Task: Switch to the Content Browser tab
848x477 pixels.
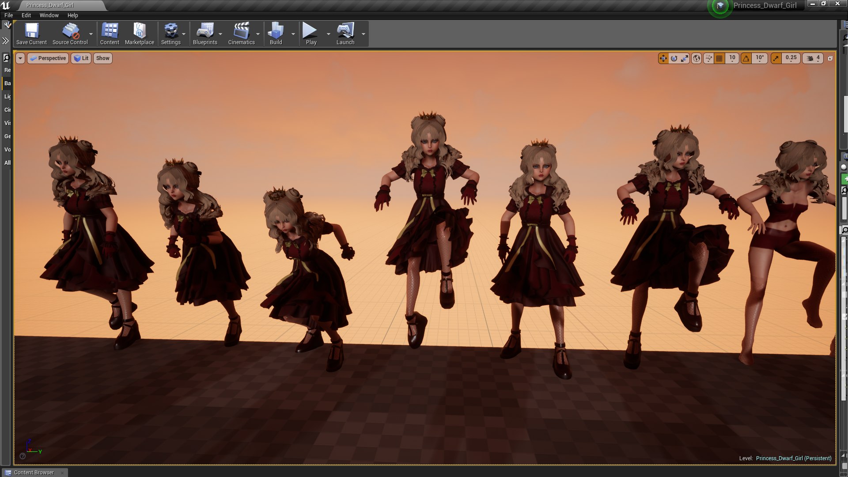Action: pyautogui.click(x=34, y=472)
